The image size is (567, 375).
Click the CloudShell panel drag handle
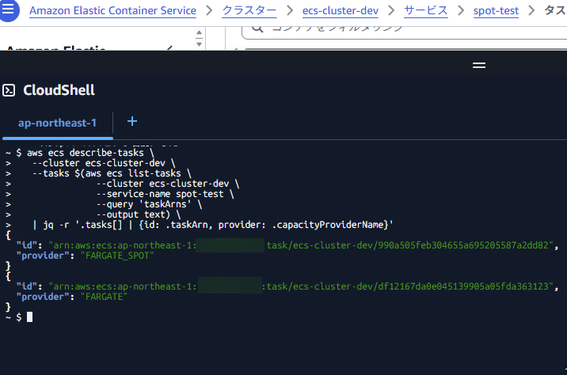click(479, 66)
